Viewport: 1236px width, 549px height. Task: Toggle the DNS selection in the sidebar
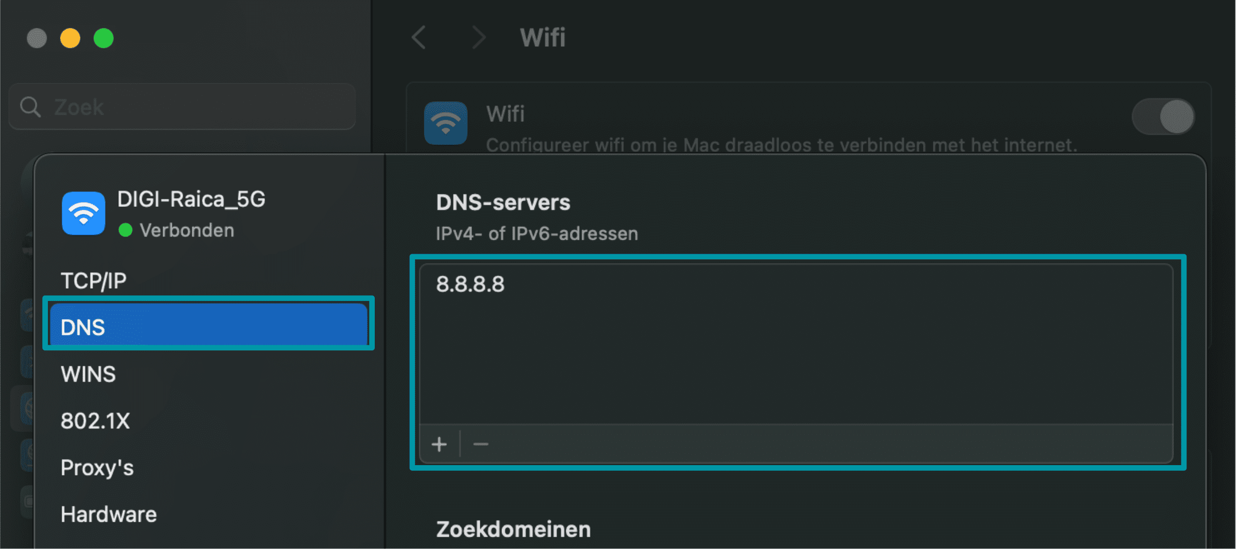point(208,326)
